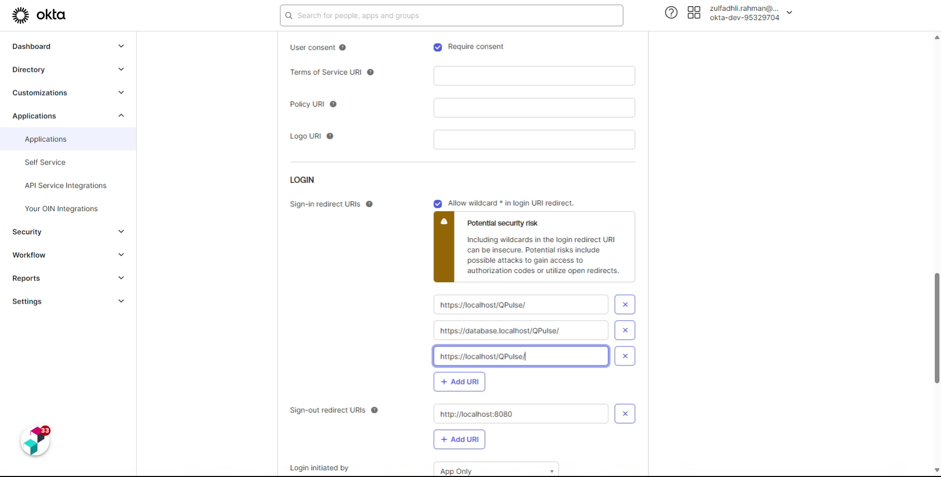Remove the http://localhost:8080 sign-out URI
The image size is (941, 477).
pyautogui.click(x=625, y=414)
